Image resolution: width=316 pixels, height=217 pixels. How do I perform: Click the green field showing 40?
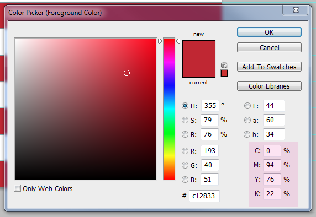pos(210,165)
